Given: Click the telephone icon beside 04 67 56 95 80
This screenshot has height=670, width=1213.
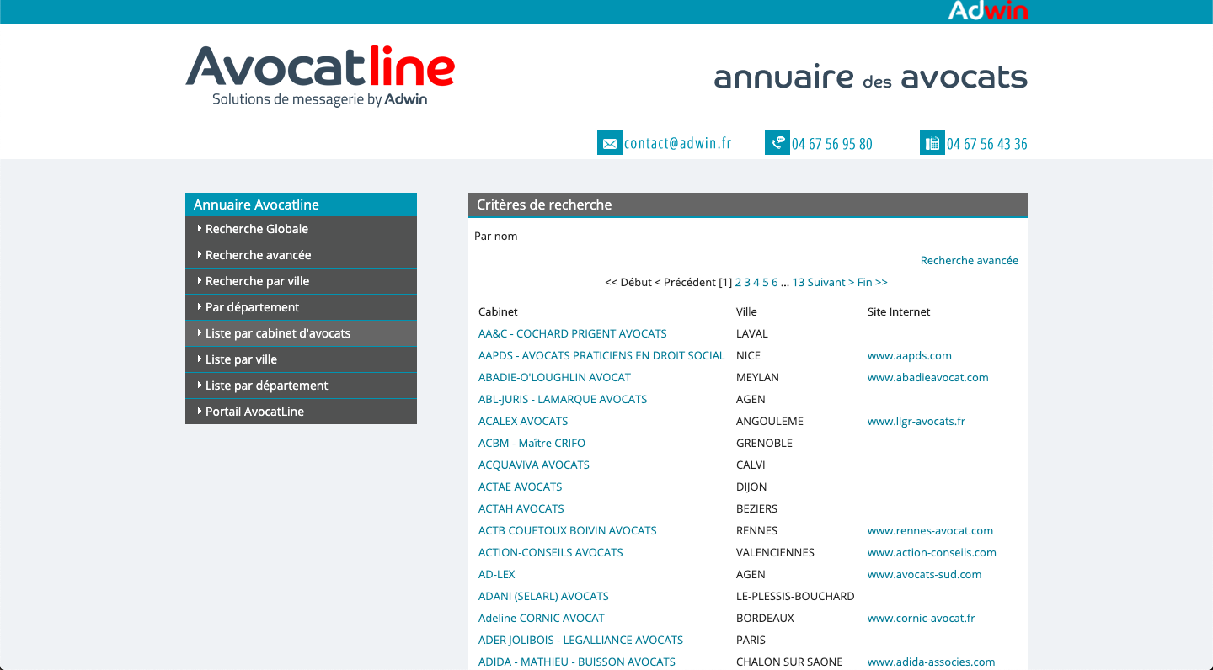Looking at the screenshot, I should click(777, 143).
